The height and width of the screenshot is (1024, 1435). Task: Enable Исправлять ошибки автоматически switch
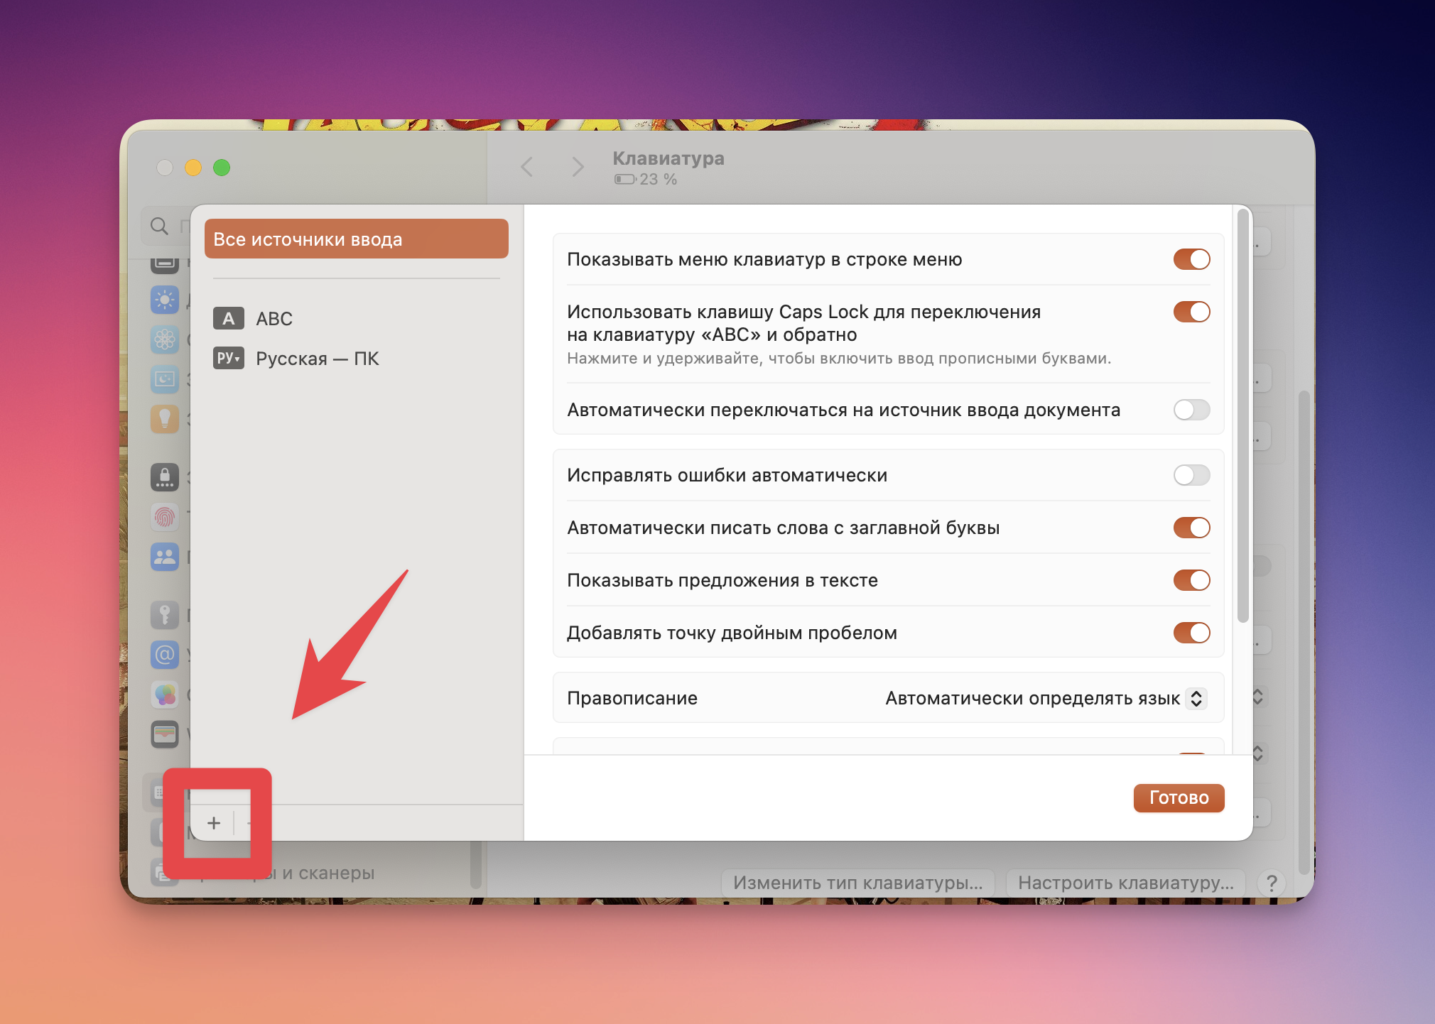point(1191,475)
